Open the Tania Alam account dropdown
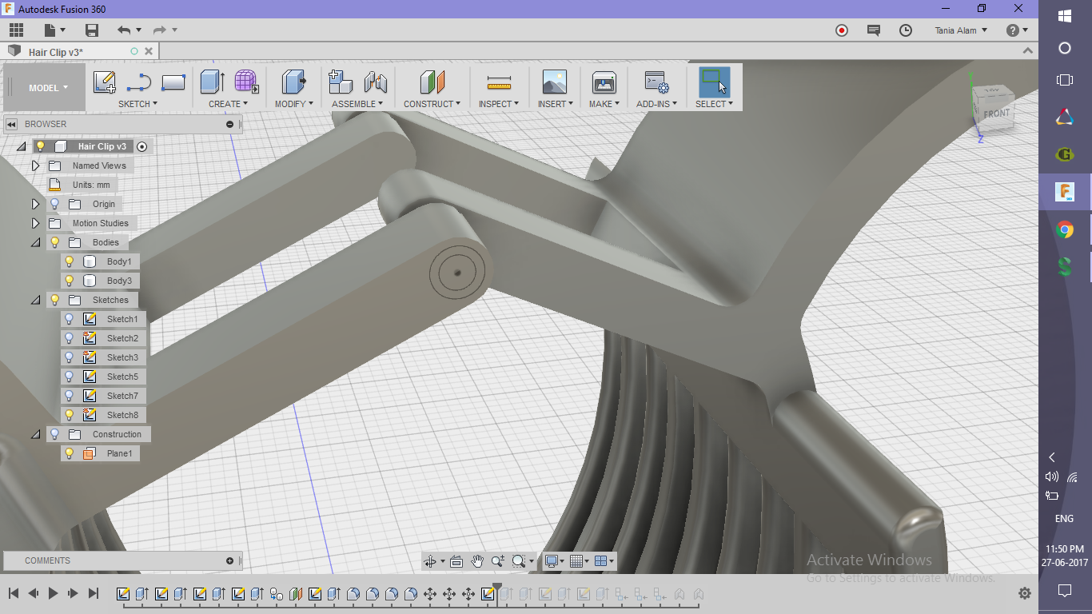Screen dimensions: 1092x614 pyautogui.click(x=961, y=30)
